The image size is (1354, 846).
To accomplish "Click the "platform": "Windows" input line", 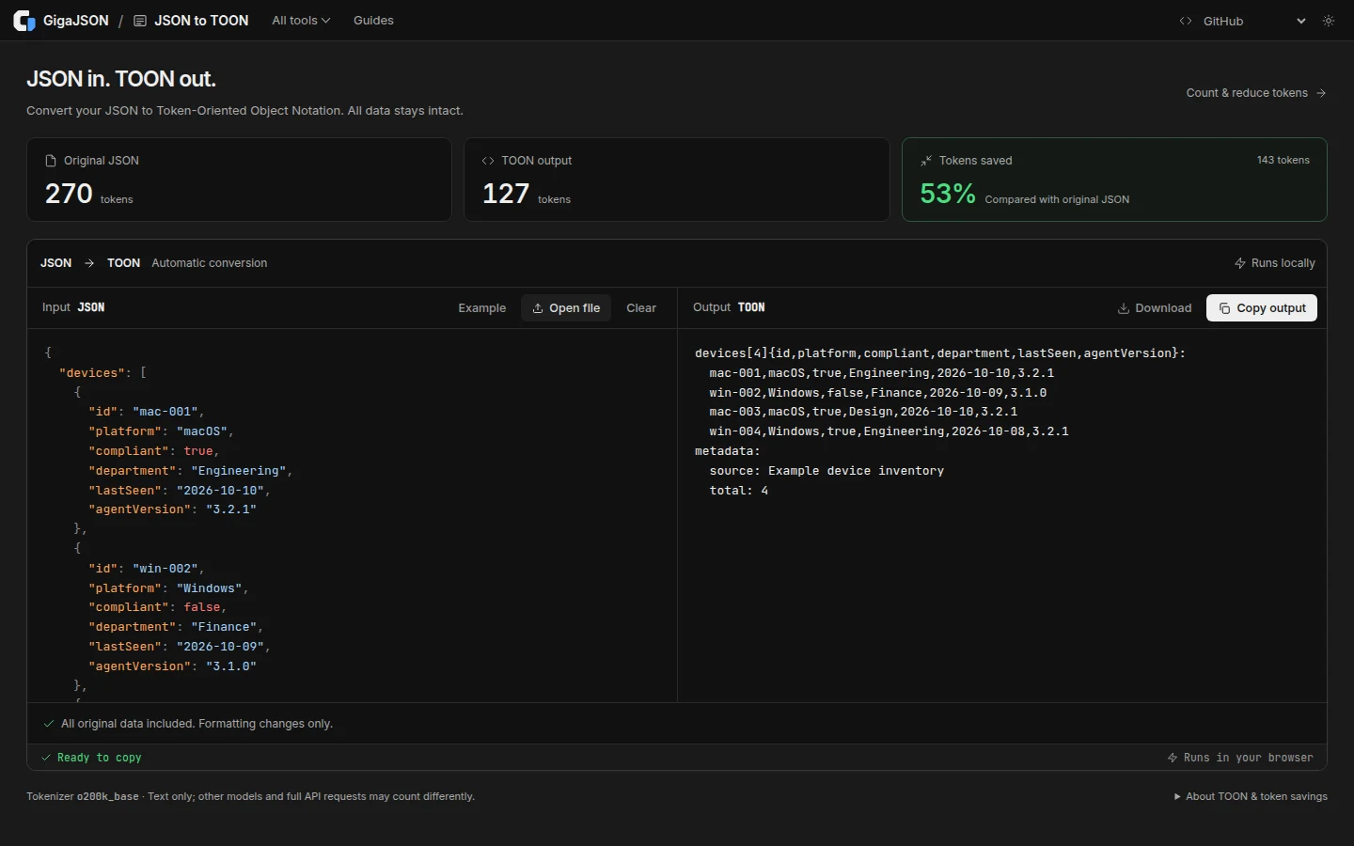I will (169, 588).
